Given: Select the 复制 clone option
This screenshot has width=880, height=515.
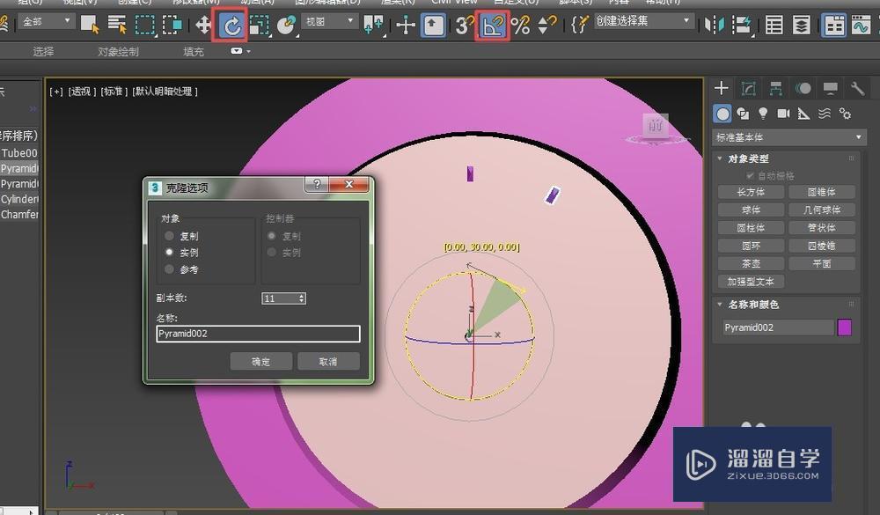Looking at the screenshot, I should pos(170,236).
